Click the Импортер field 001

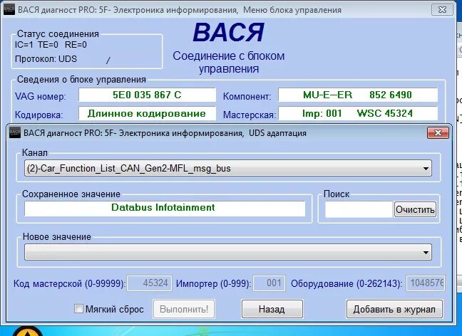tap(269, 283)
